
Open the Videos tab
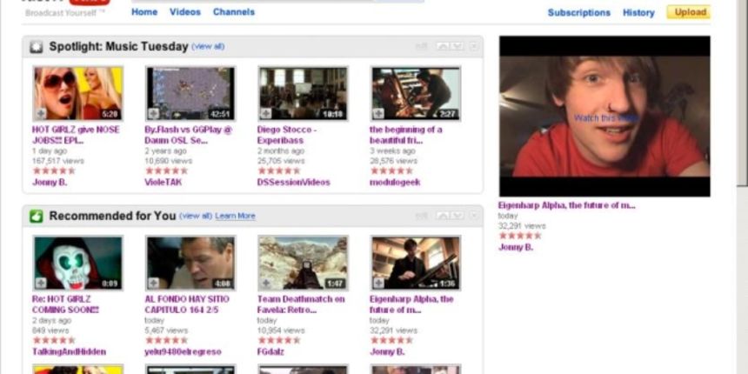(185, 12)
